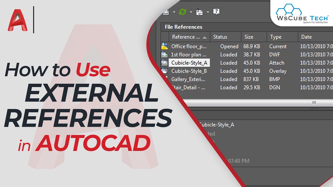Image resolution: width=333 pixels, height=187 pixels.
Task: Click Loaded status of Gallery_Exteri...
Action: (x=229, y=79)
